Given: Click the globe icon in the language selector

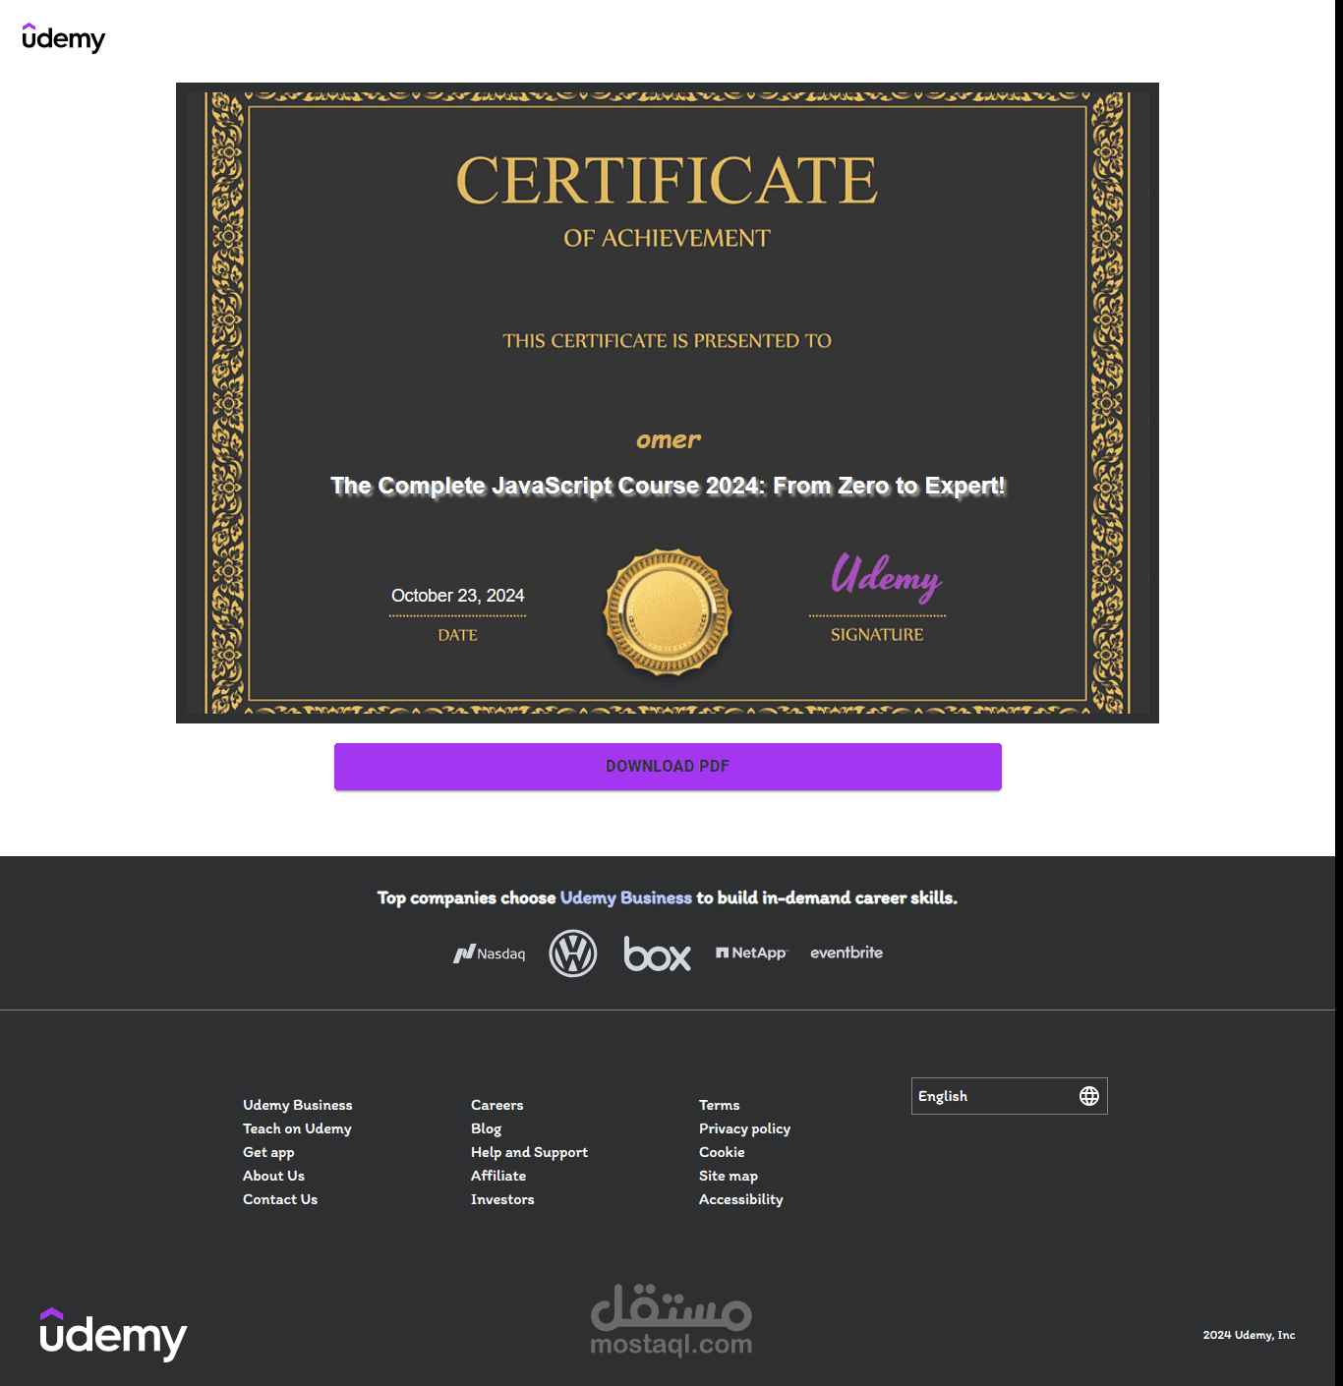Looking at the screenshot, I should pyautogui.click(x=1089, y=1096).
